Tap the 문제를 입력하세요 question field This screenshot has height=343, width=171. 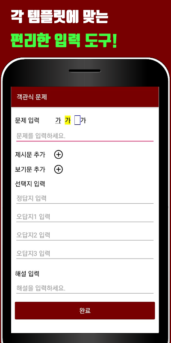85,136
